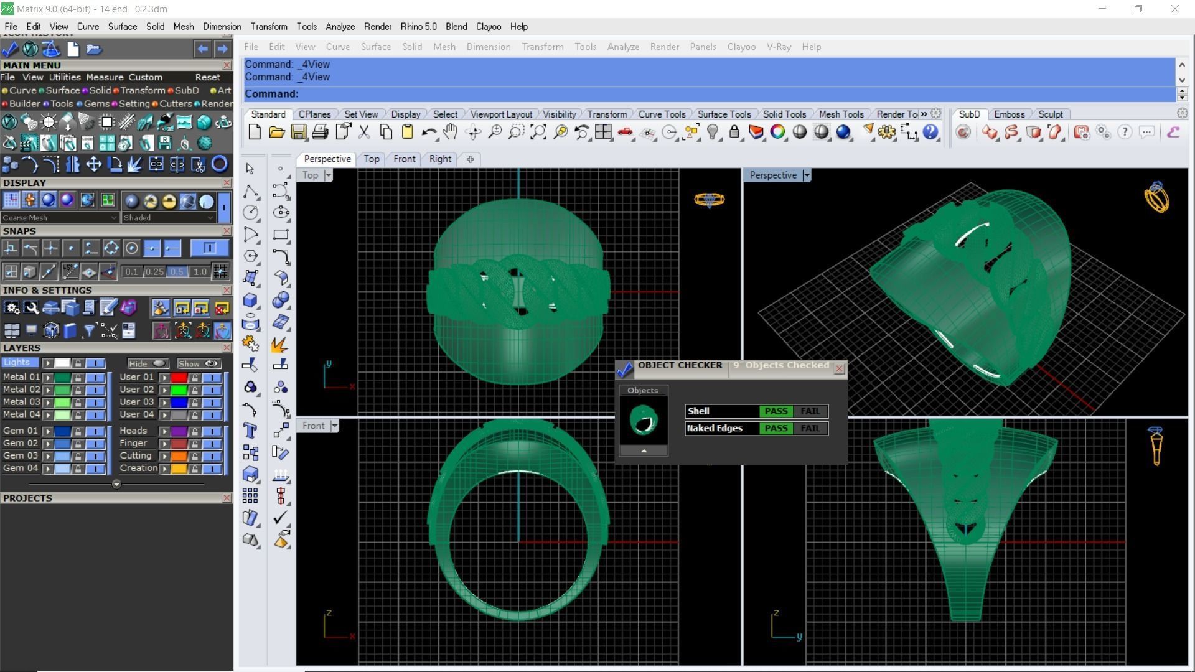
Task: Click the light bulb icon in toolbar
Action: click(x=713, y=132)
